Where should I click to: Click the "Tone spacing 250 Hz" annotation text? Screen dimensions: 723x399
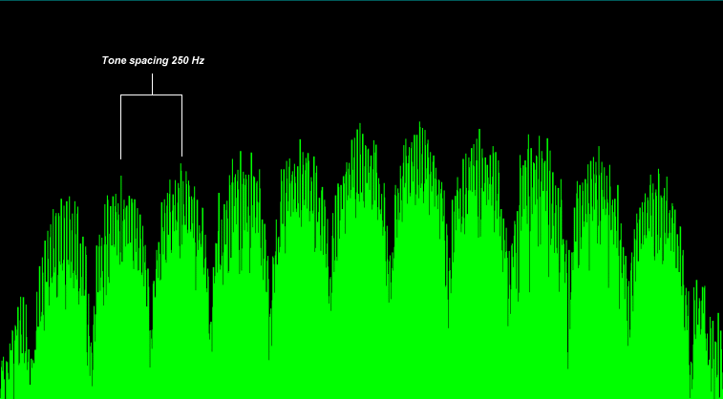tap(153, 60)
